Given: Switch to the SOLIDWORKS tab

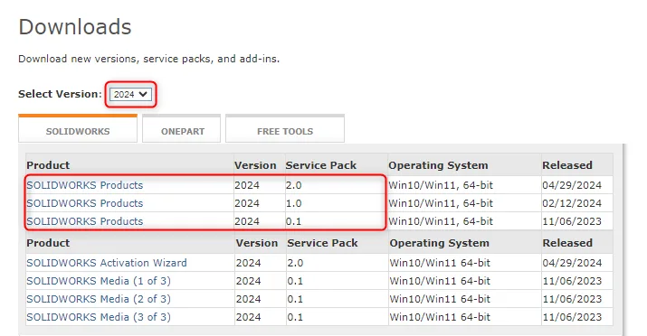Looking at the screenshot, I should [x=78, y=129].
